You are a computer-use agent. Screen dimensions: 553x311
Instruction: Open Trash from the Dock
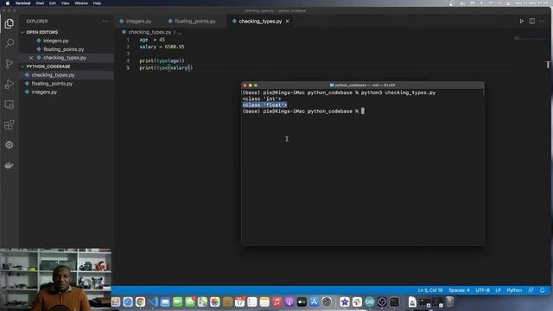(x=449, y=301)
